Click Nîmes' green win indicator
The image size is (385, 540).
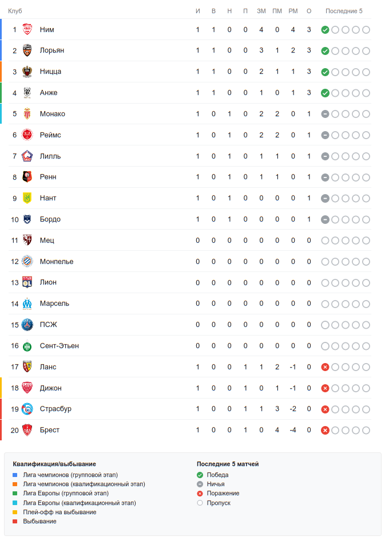point(325,30)
